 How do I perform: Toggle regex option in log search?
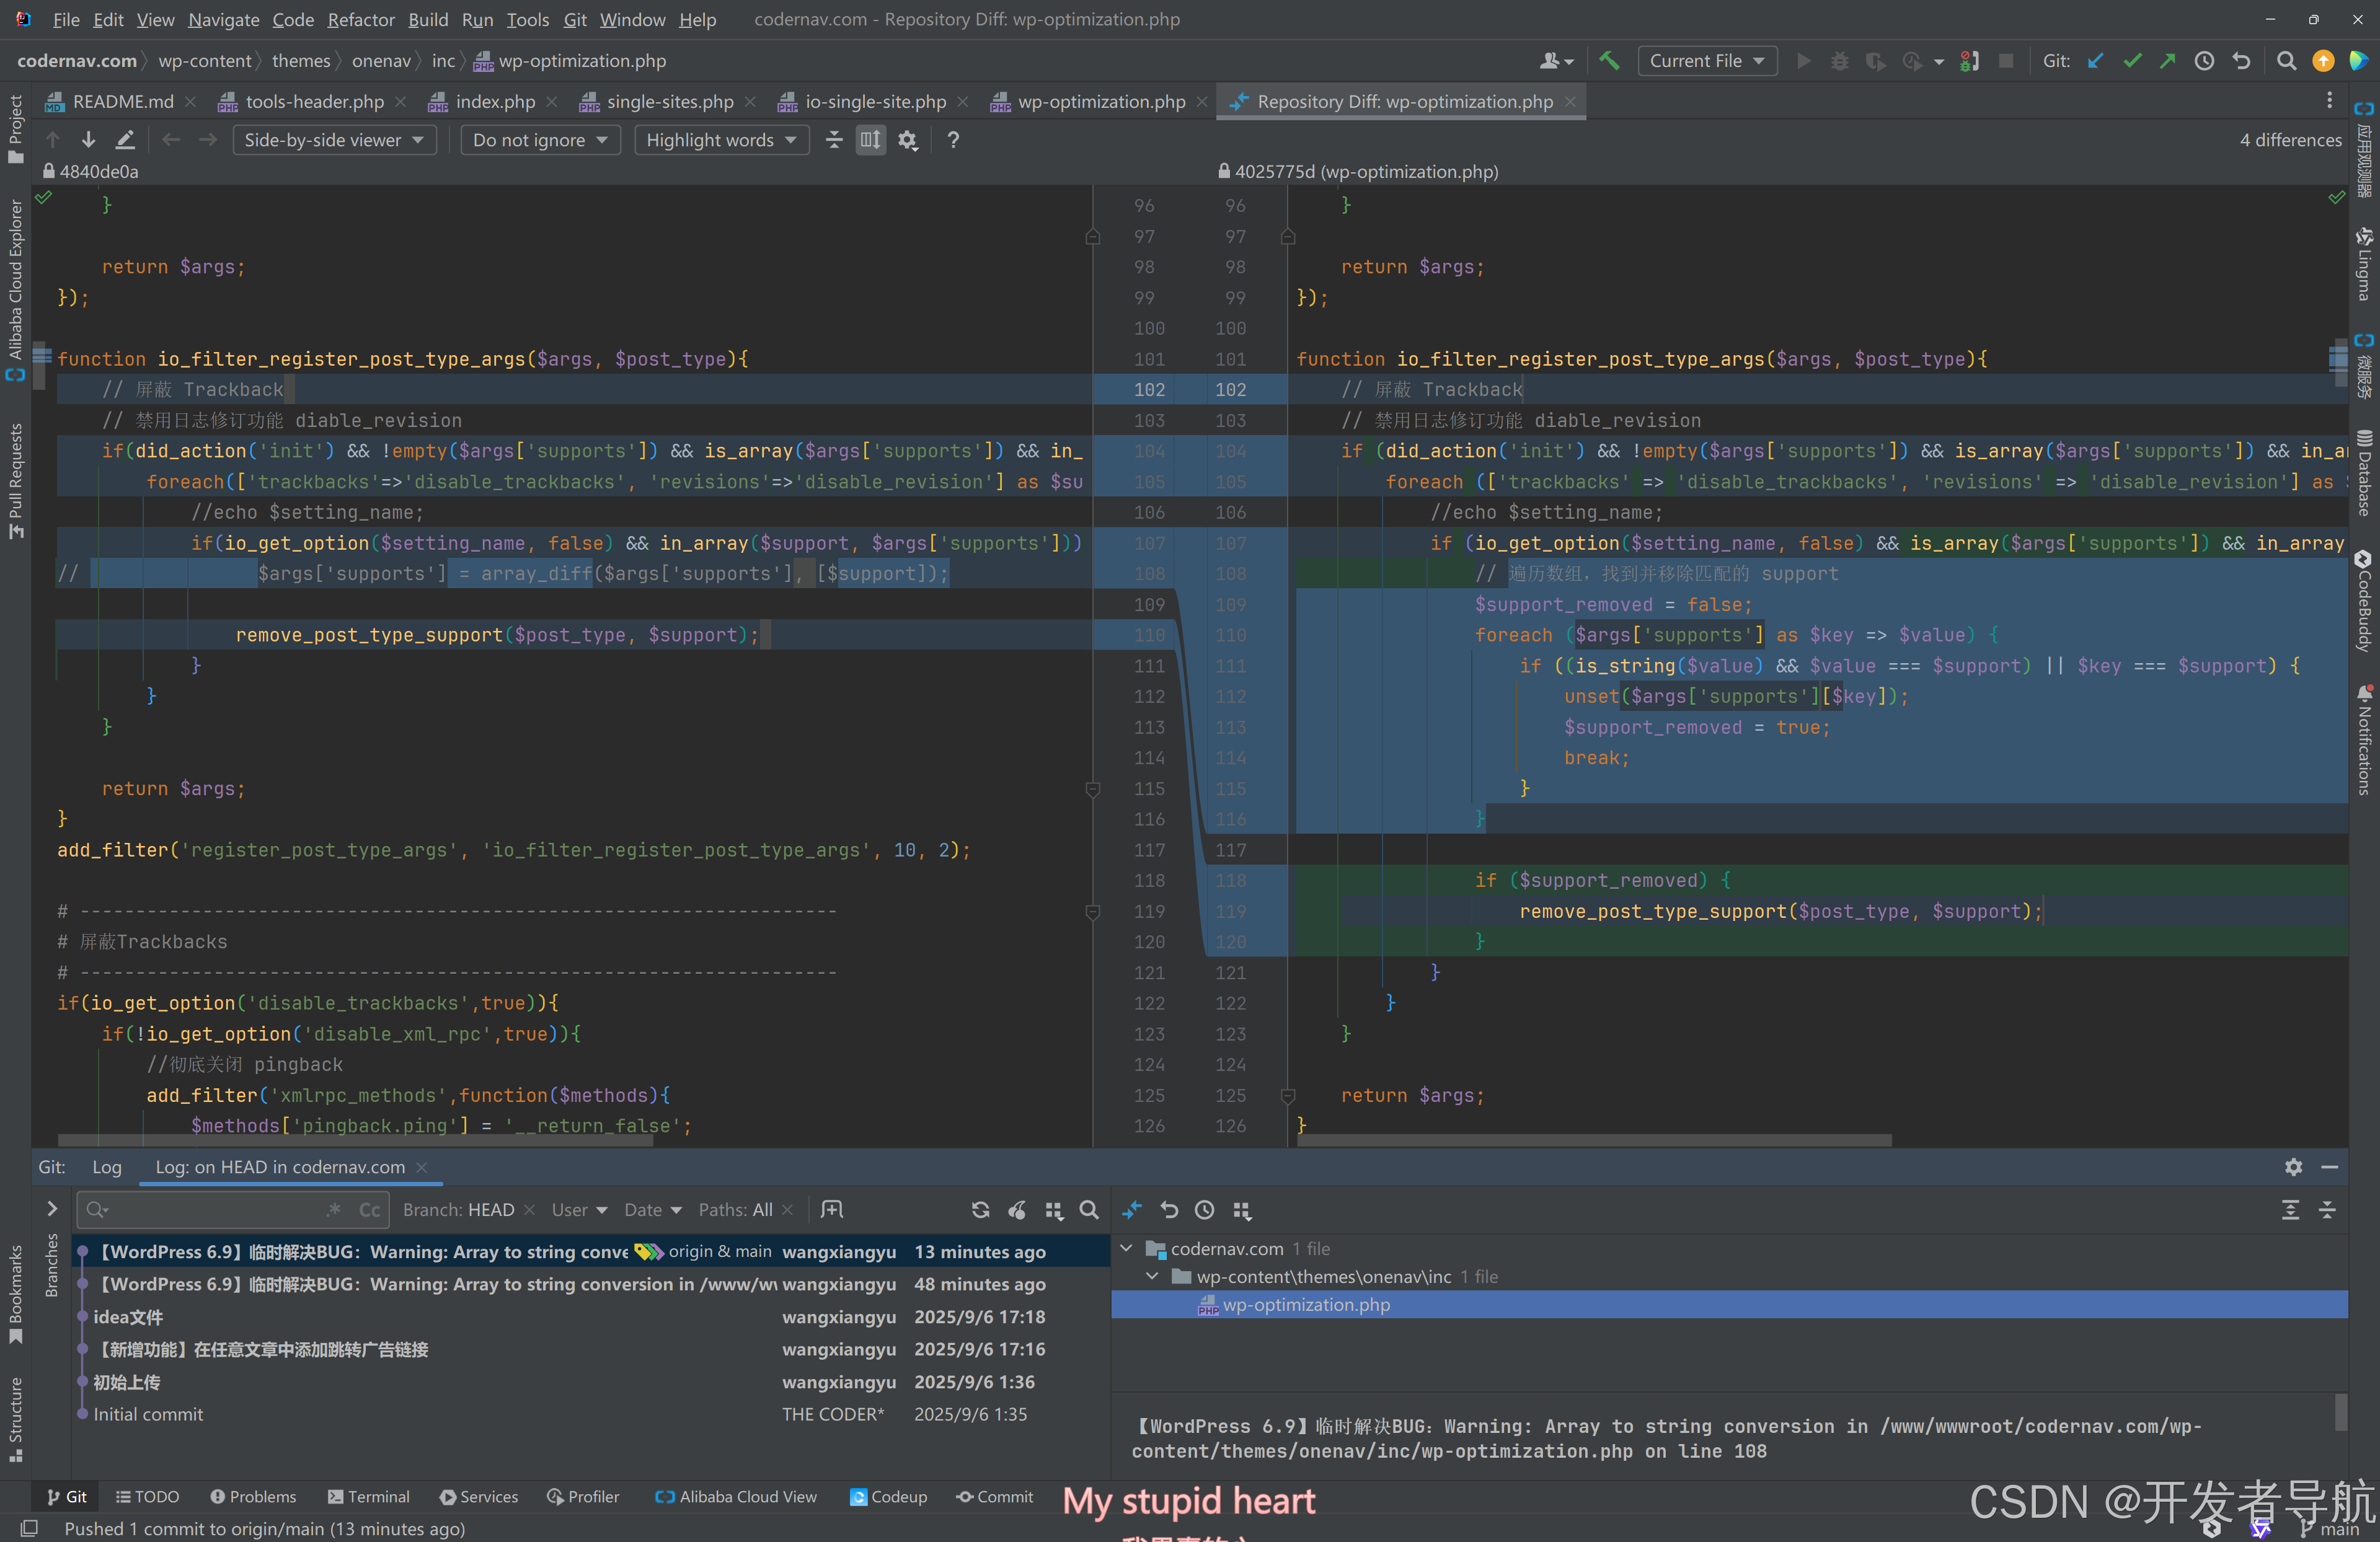point(334,1210)
